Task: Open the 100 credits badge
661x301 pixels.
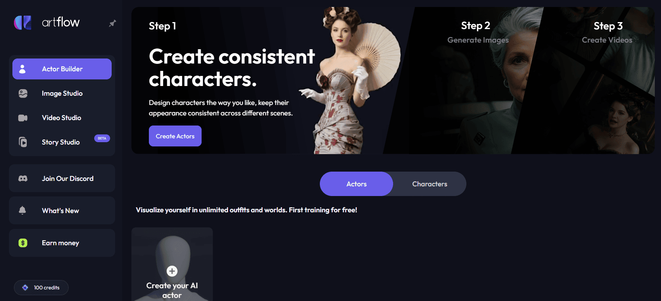Action: [x=41, y=287]
